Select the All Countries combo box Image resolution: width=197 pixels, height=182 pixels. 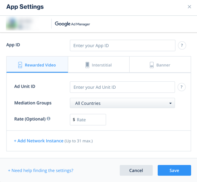coord(122,103)
